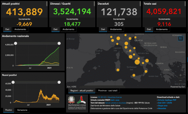Open Dati tab under Attuali positivi
Screen dimensions: 188x114
[x=7, y=29]
